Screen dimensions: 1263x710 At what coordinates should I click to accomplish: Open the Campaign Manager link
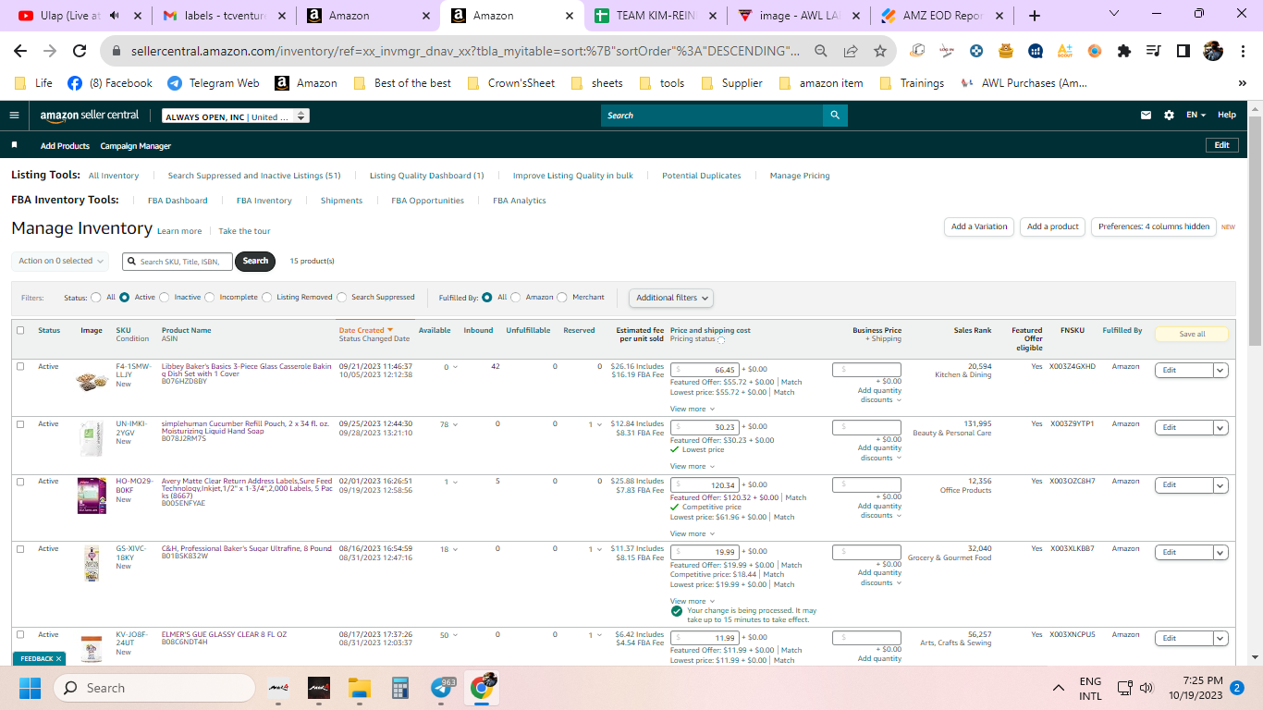point(136,146)
